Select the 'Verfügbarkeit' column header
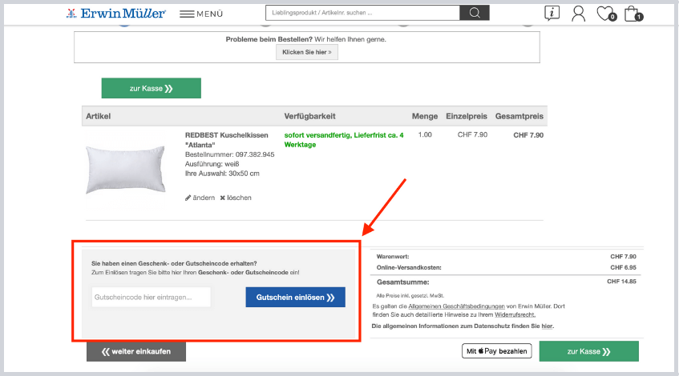The image size is (679, 376). (309, 116)
